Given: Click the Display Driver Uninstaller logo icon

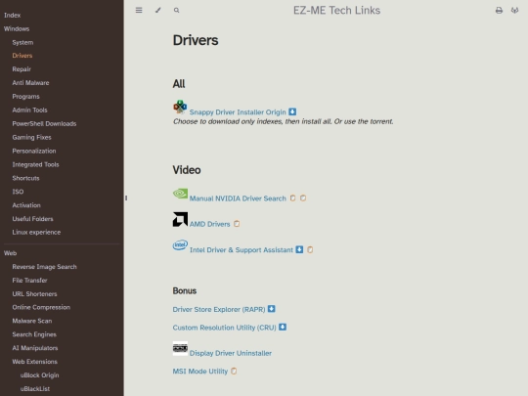Looking at the screenshot, I should [x=180, y=348].
